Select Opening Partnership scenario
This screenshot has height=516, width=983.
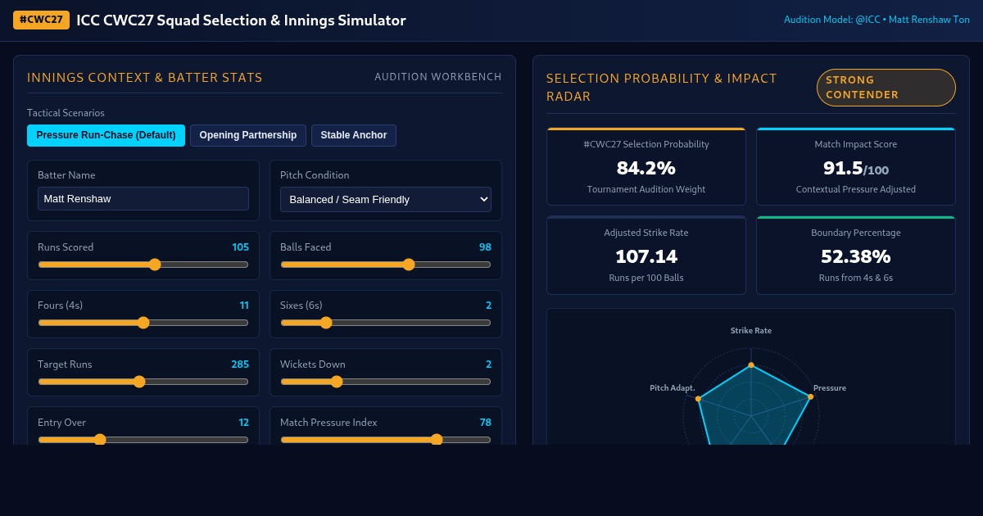tap(248, 135)
